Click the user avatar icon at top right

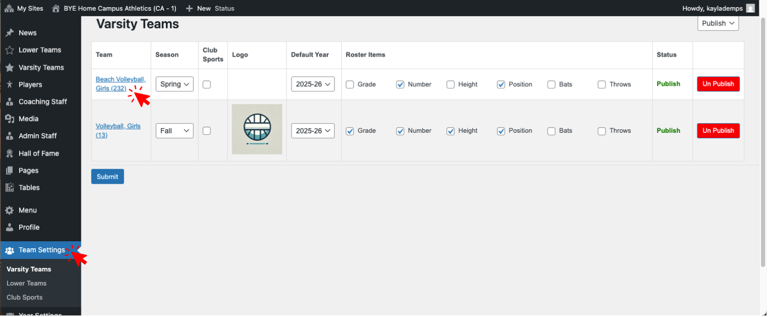[750, 8]
